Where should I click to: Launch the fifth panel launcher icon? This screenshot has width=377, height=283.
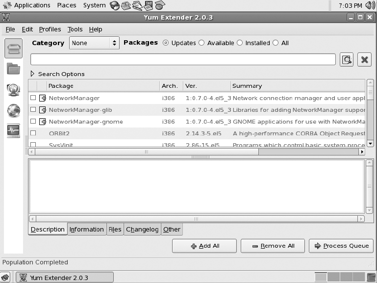[160, 5]
